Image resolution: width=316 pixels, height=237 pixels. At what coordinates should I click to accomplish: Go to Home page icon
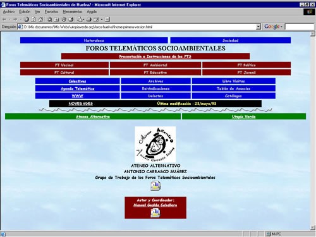click(x=40, y=20)
